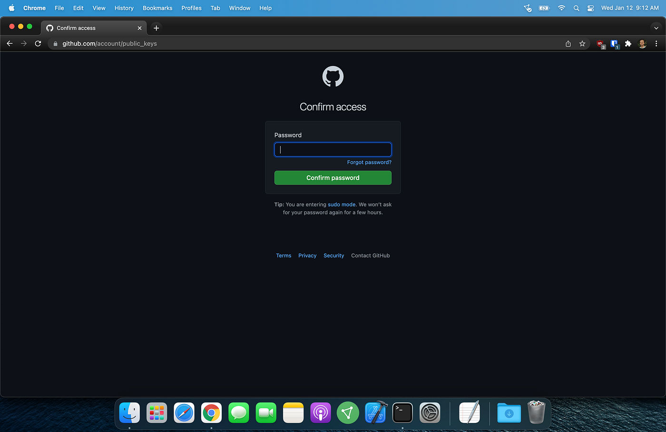Click the Chrome profile avatar
Viewport: 666px width, 432px height.
(642, 44)
